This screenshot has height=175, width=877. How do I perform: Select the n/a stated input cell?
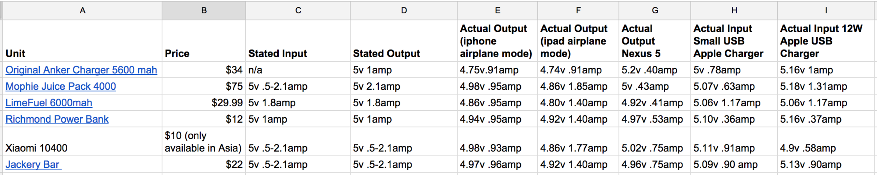298,70
